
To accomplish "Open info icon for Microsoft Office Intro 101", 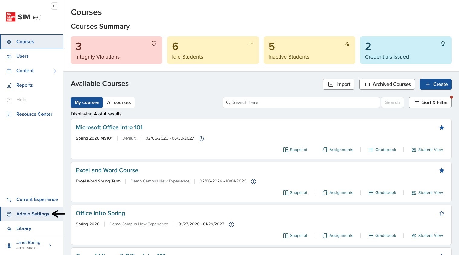I will pyautogui.click(x=201, y=139).
